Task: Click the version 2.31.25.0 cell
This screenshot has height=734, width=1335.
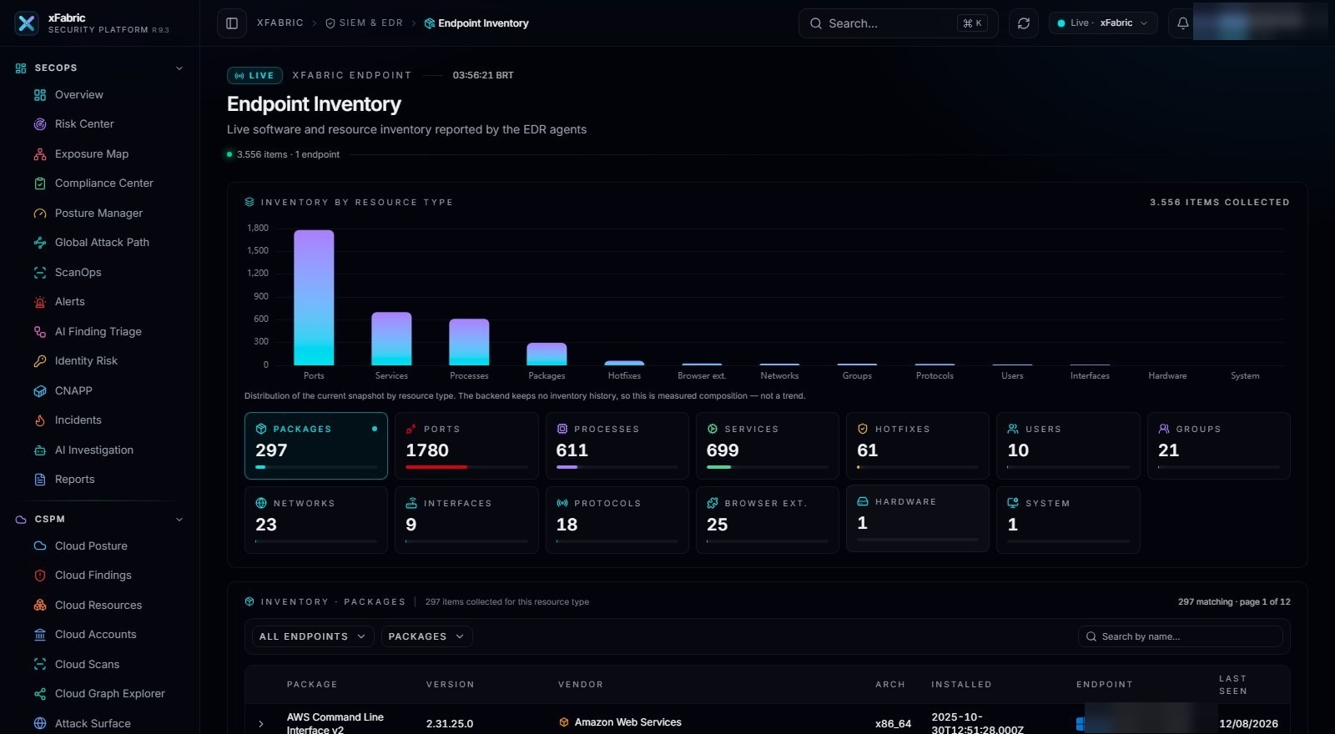Action: [x=450, y=724]
